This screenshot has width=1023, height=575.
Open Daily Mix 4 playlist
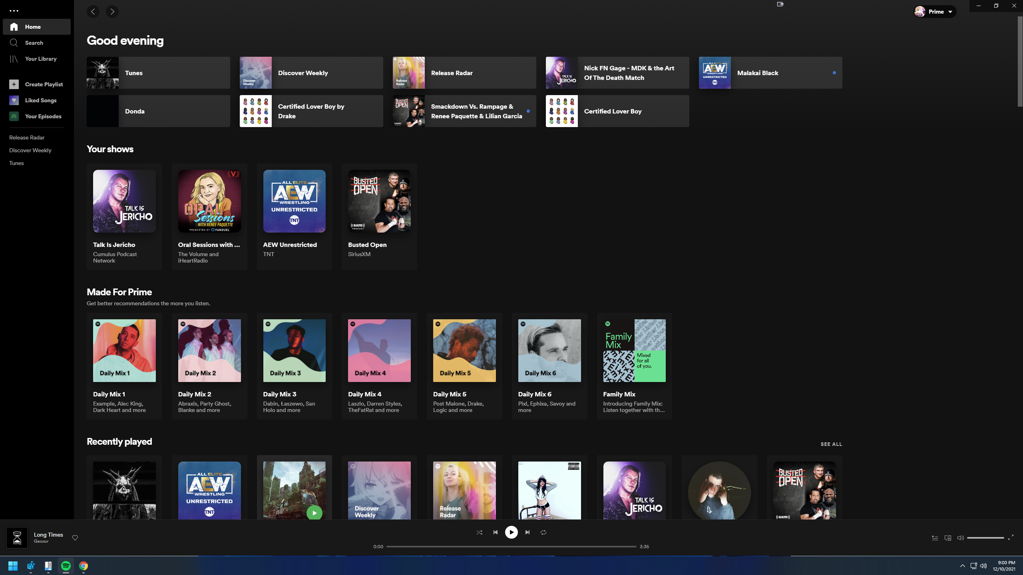coord(379,366)
